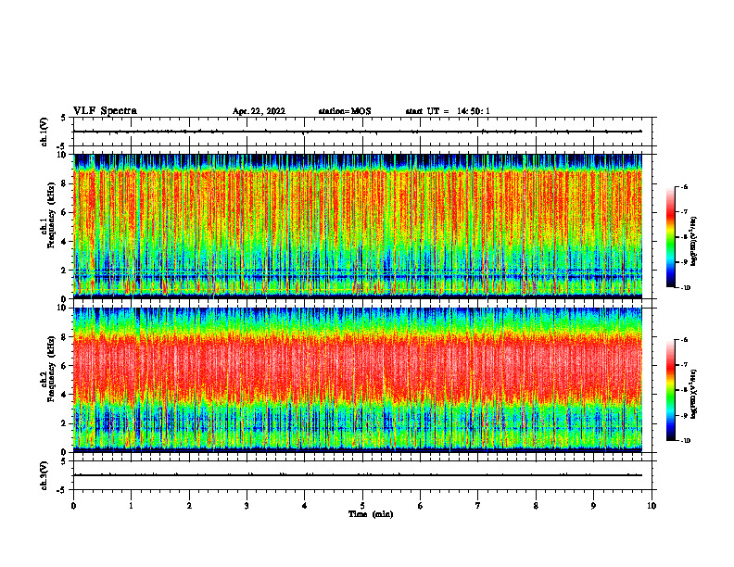The width and height of the screenshot is (734, 567).
Task: Click the "-6" label on ch.1 color bar
Action: tap(685, 187)
